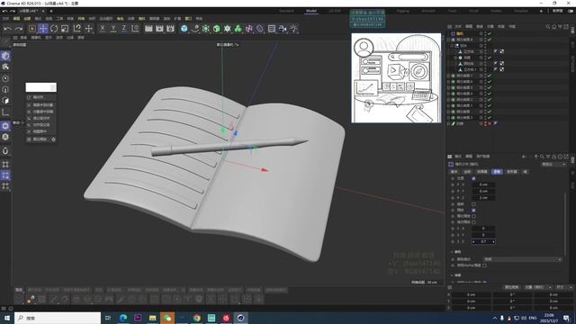576x324 pixels.
Task: Open the 模式 menu in the Attribute Manager
Action: (458, 157)
